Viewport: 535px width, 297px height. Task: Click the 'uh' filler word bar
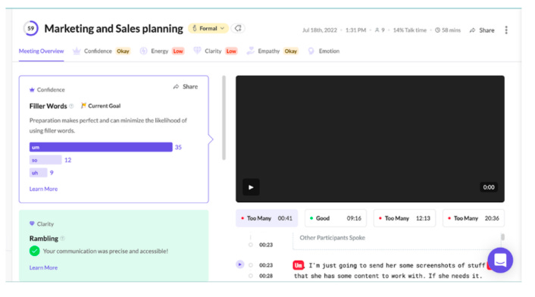pos(38,173)
